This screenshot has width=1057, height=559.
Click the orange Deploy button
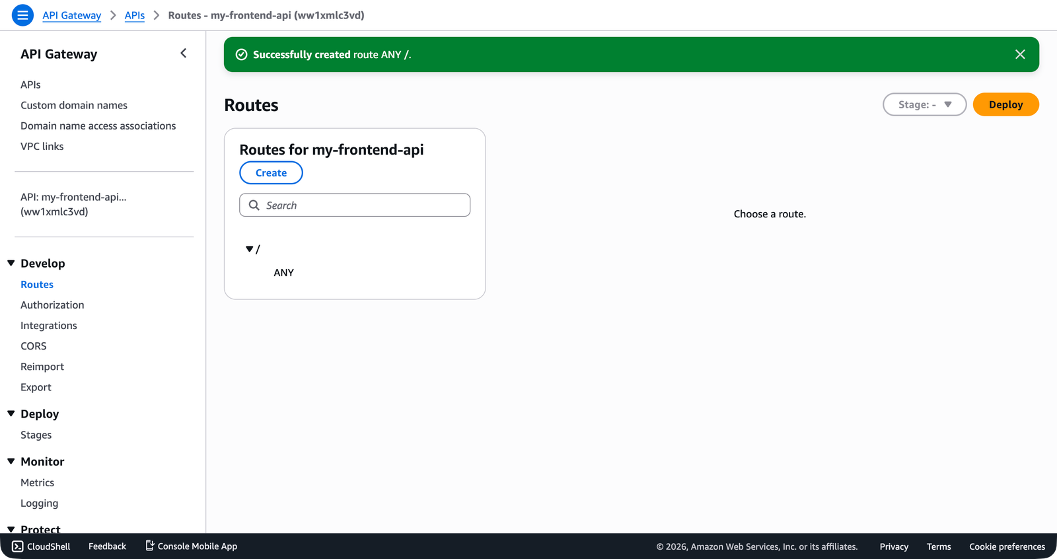tap(1005, 104)
